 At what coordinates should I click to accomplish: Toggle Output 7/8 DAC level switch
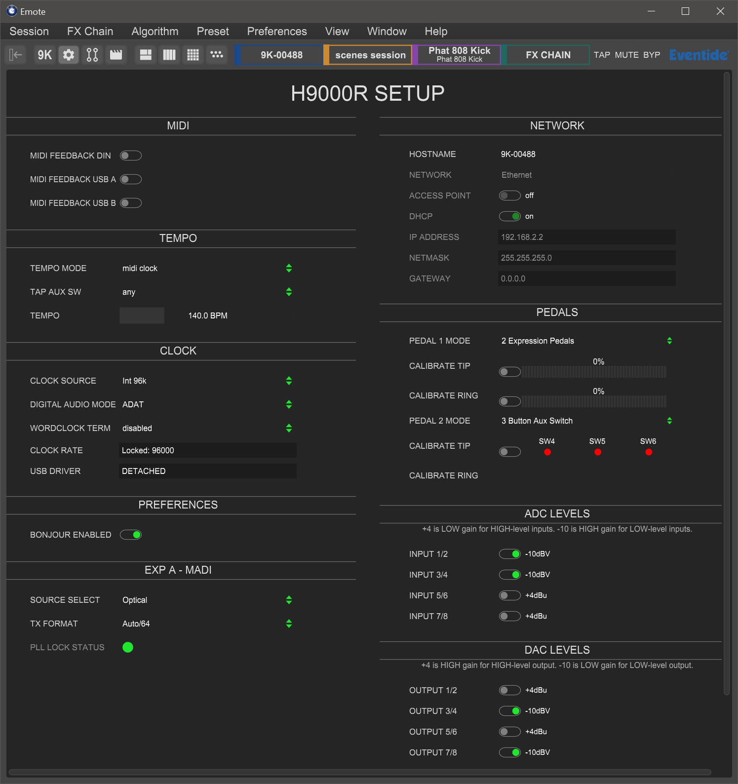point(510,752)
